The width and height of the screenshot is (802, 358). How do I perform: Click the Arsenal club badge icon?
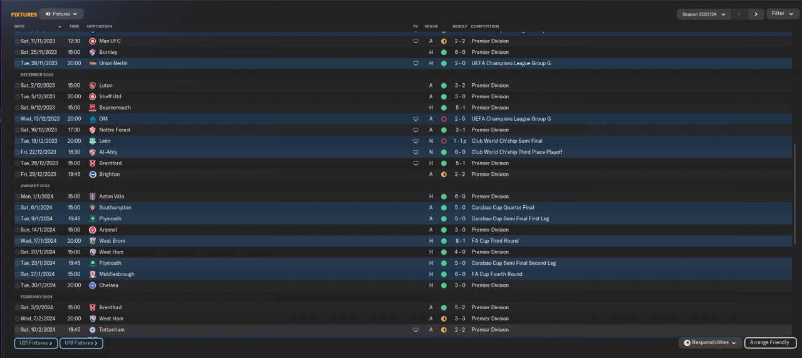pyautogui.click(x=92, y=230)
